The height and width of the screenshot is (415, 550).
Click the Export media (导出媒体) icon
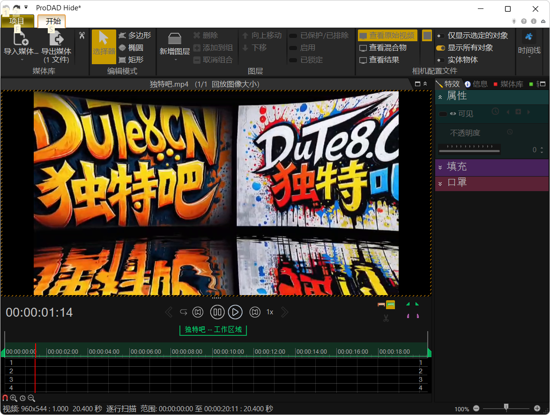pos(57,37)
